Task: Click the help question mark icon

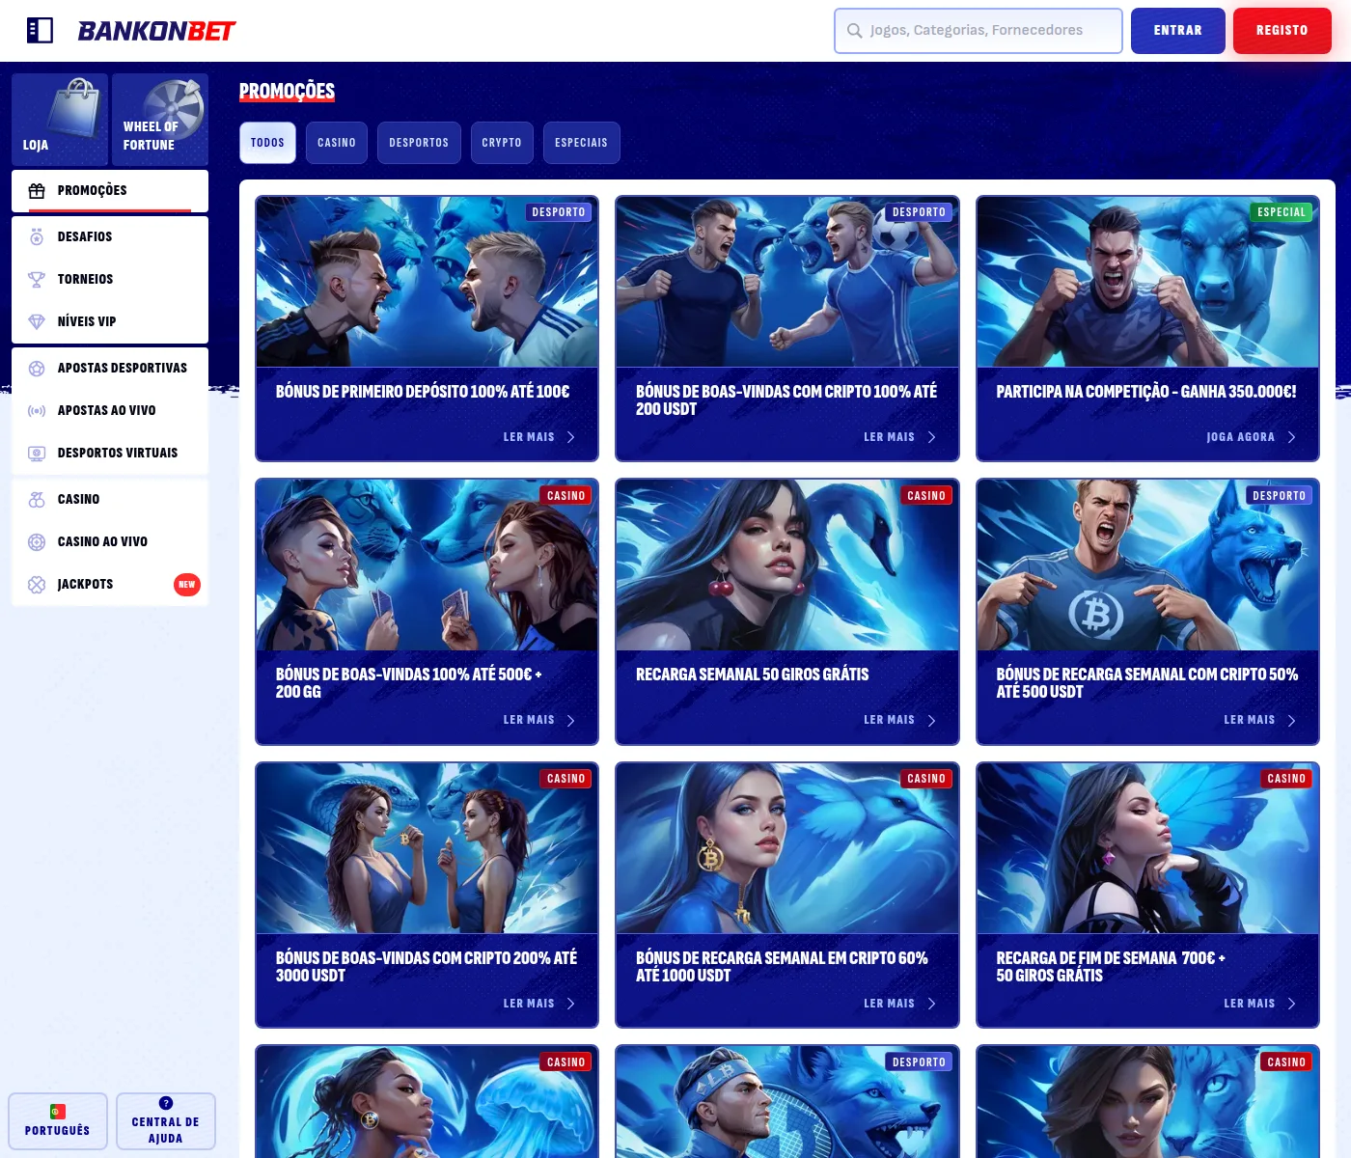Action: pyautogui.click(x=166, y=1103)
